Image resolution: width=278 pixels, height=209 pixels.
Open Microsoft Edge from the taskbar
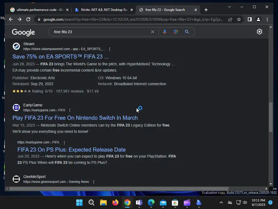click(151, 202)
